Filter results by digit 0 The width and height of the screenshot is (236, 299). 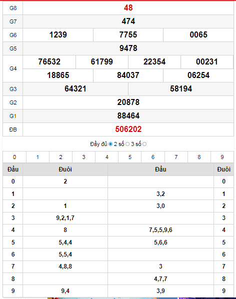coord(14,157)
